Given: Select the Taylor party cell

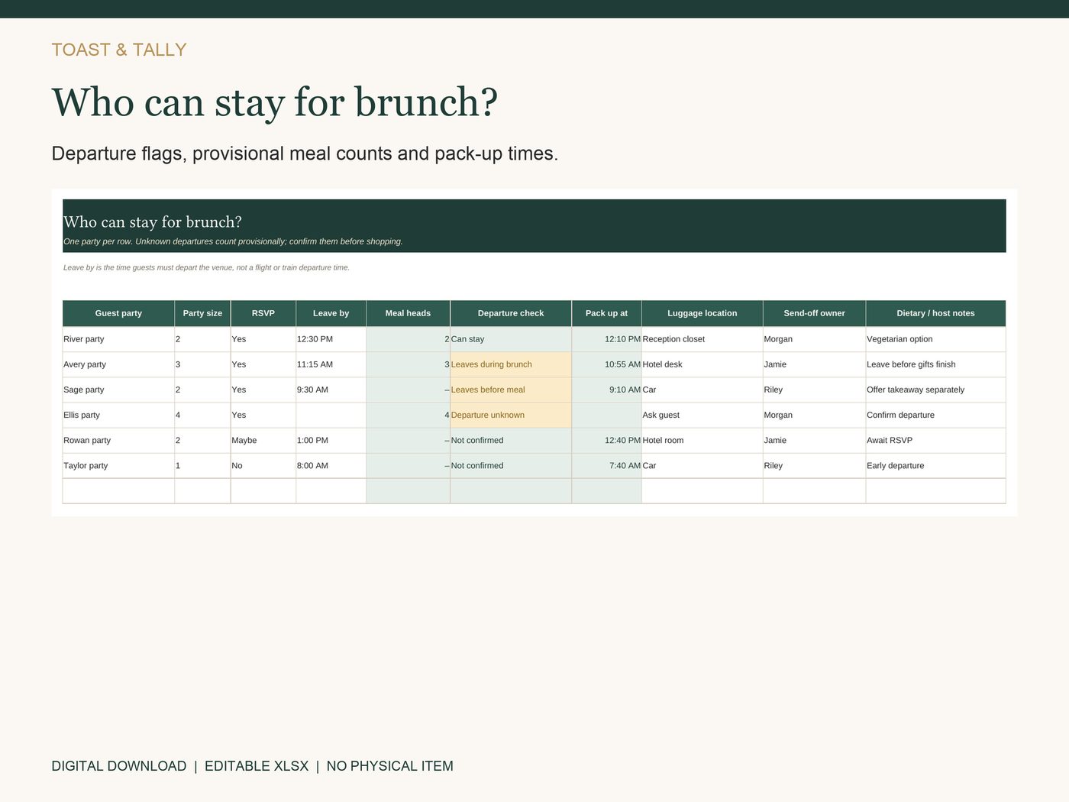Looking at the screenshot, I should click(118, 465).
